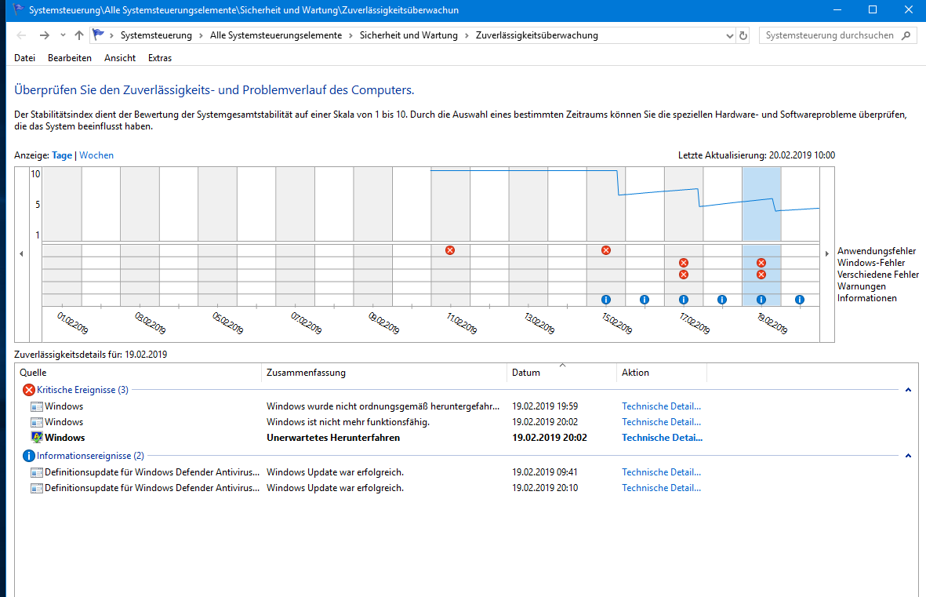Viewport: 926px width, 597px height.
Task: Go up one level with the up arrow
Action: (79, 35)
